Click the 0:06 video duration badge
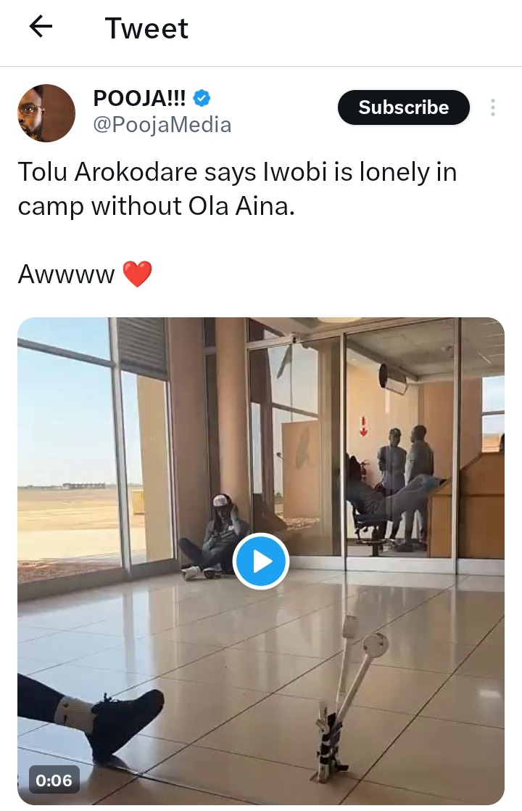The height and width of the screenshot is (811, 522). pyautogui.click(x=54, y=780)
